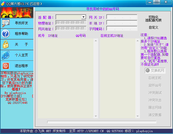Viewport: 173px width, 134px height.
Task: Click the 子网掩码 address field
Action: (122, 29)
